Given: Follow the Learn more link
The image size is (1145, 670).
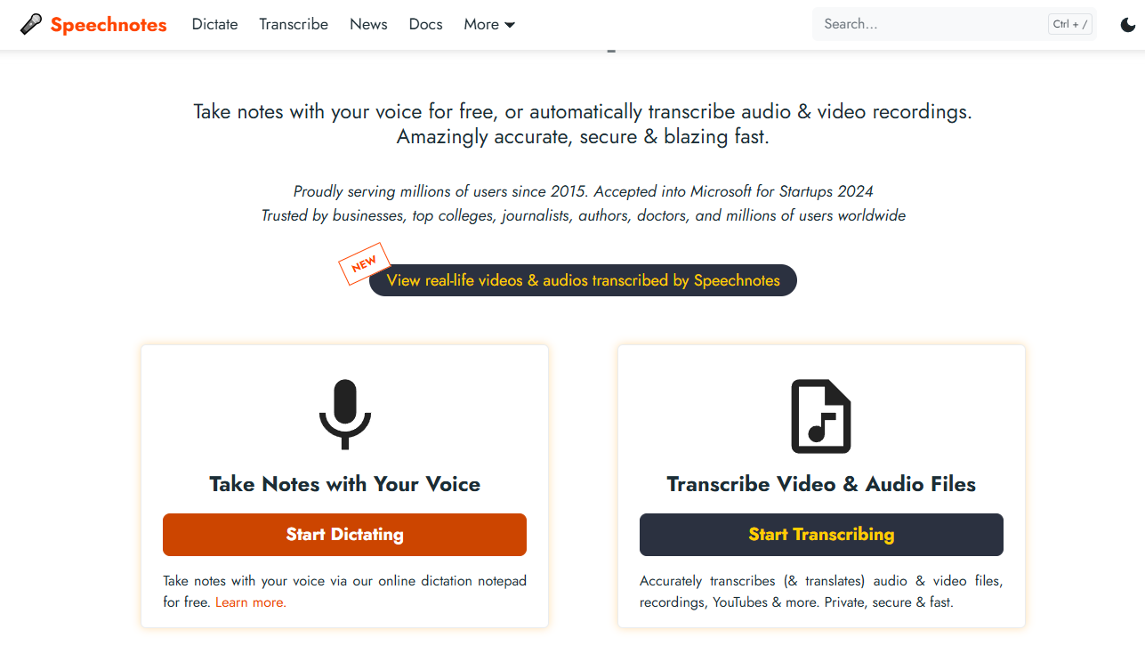Looking at the screenshot, I should [x=250, y=602].
